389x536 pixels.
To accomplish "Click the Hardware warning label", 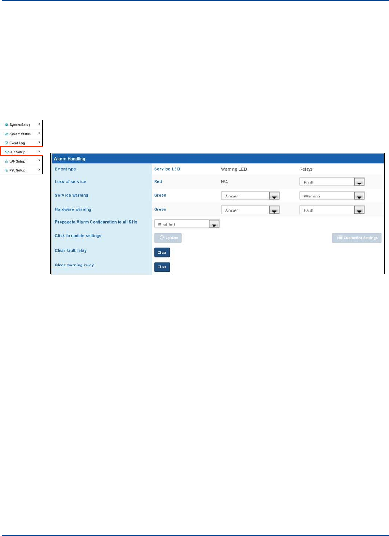I will tap(73, 210).
